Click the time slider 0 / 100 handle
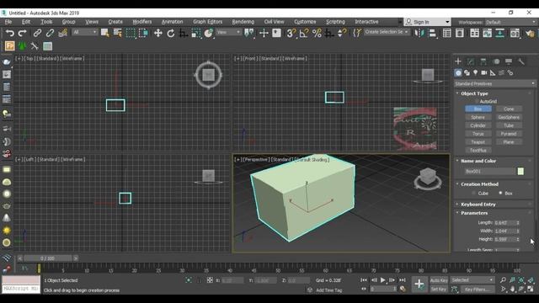The width and height of the screenshot is (539, 303). pyautogui.click(x=47, y=258)
